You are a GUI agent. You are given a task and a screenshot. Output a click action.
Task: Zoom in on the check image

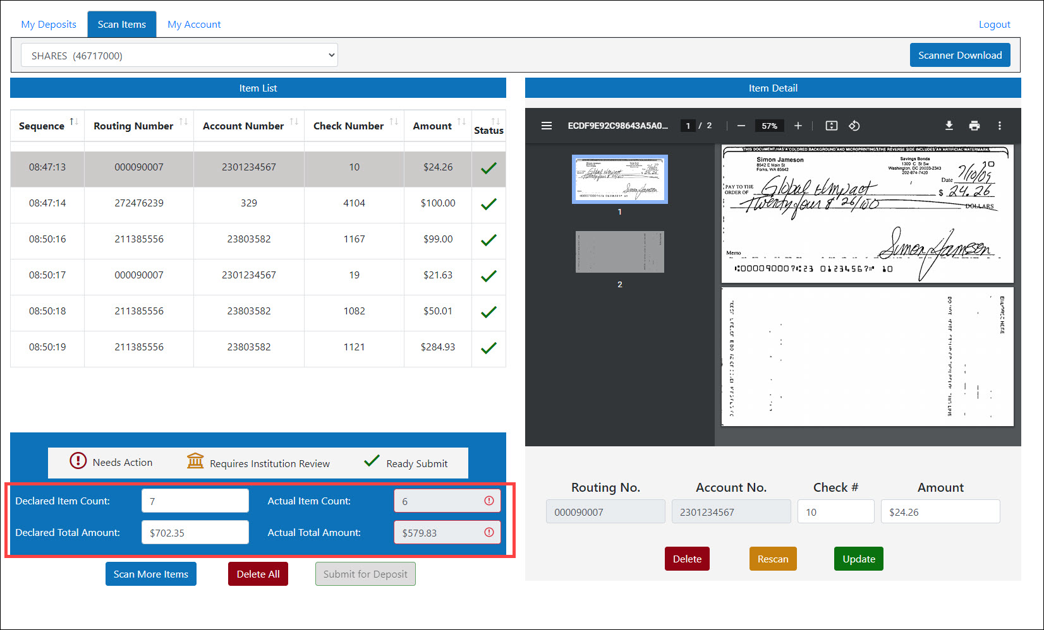[x=798, y=126]
